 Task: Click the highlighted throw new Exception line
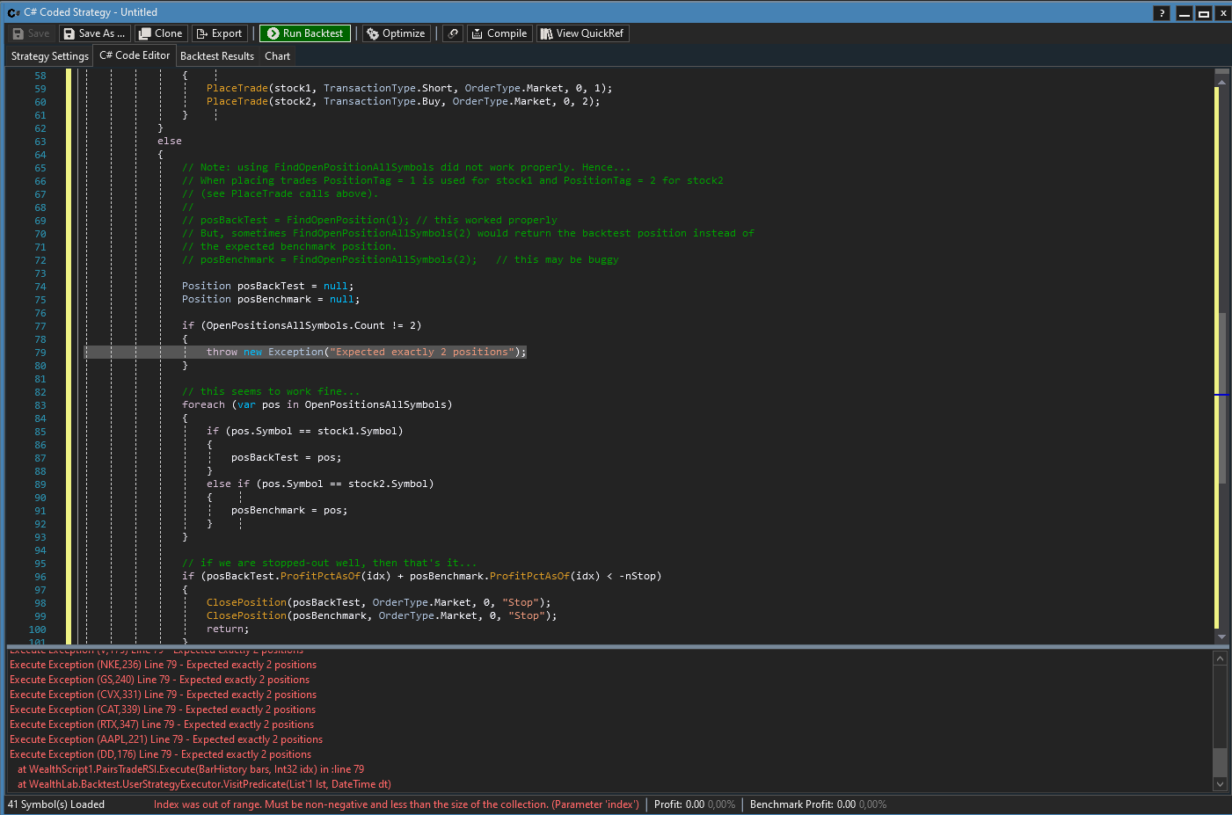[x=366, y=352]
